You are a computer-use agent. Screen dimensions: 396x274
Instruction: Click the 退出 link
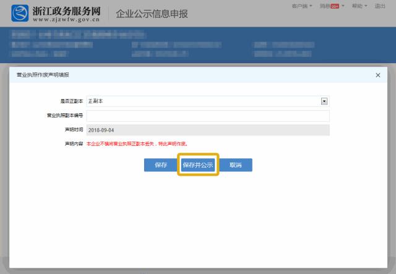[380, 6]
